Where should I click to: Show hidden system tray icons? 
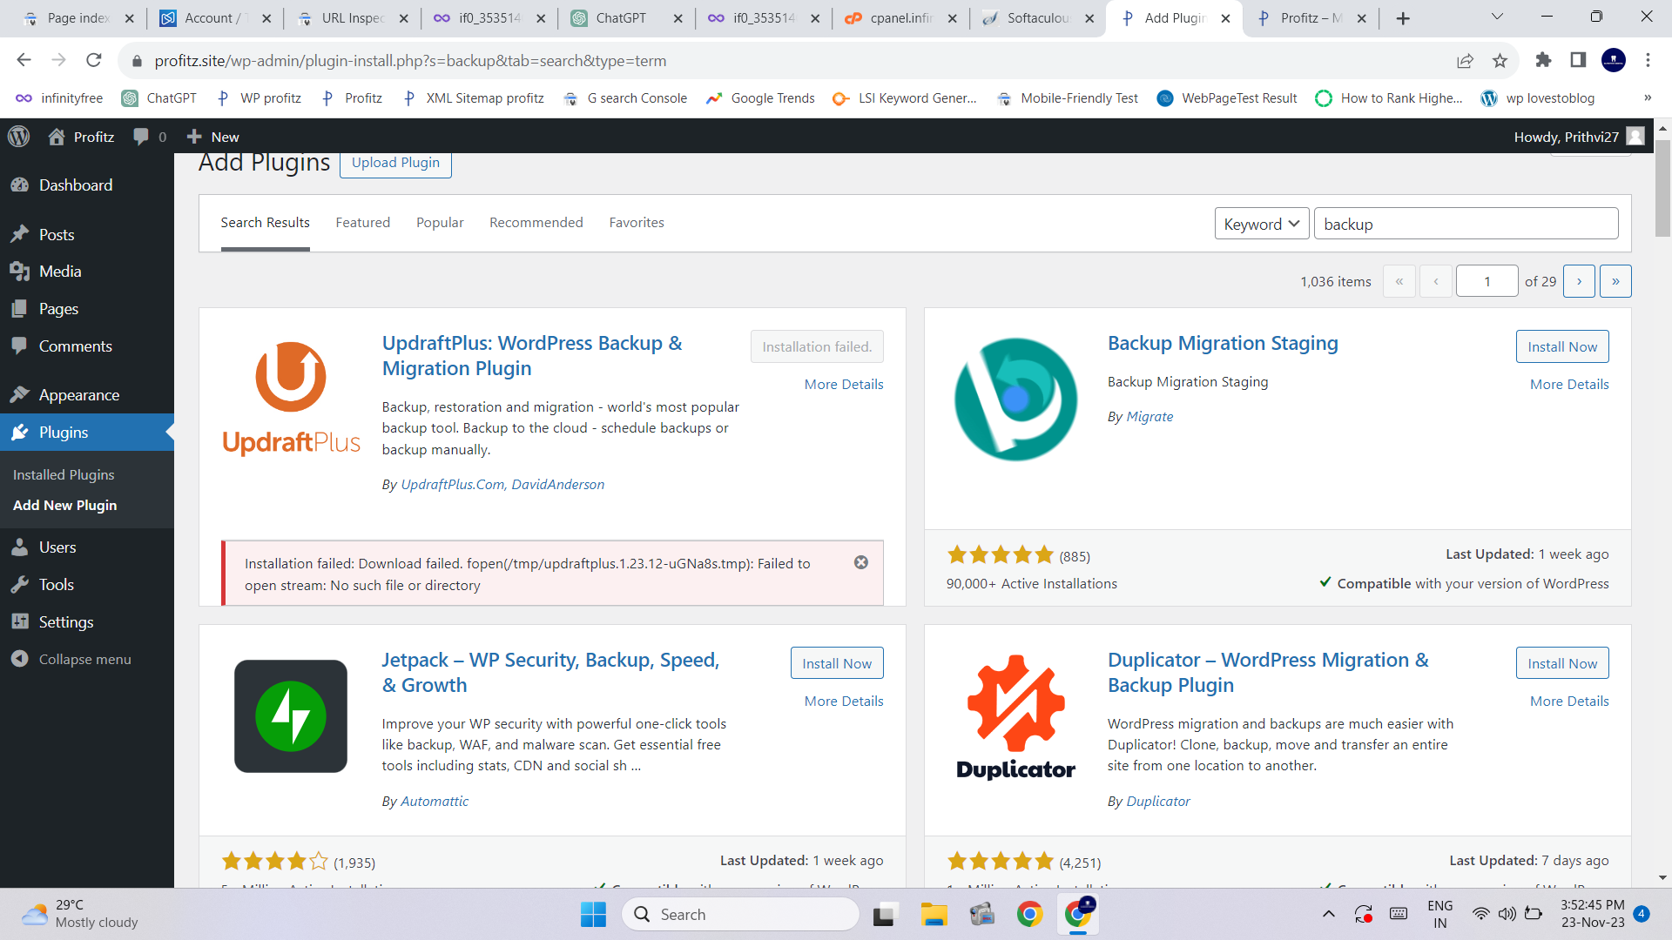[1328, 914]
